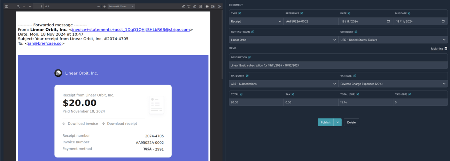Image resolution: width=450 pixels, height=161 pixels.
Task: Open the PDF tools overflow menu
Action: 219,6
